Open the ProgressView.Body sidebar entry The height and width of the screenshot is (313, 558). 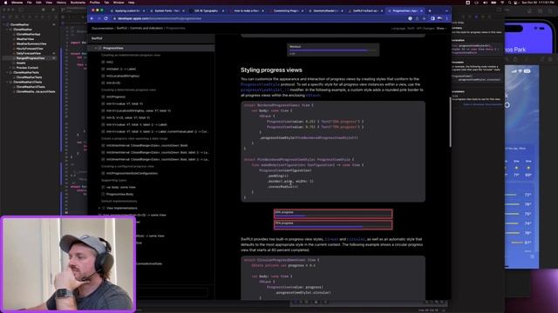(120, 195)
